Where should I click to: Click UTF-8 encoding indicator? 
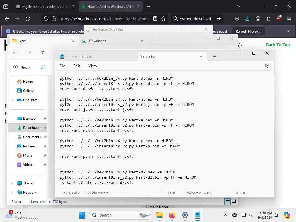[x=240, y=193]
